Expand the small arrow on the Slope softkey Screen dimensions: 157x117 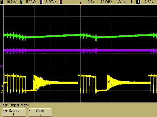[x=29, y=111]
